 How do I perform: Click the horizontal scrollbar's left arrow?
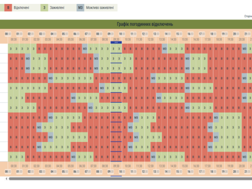(6, 178)
